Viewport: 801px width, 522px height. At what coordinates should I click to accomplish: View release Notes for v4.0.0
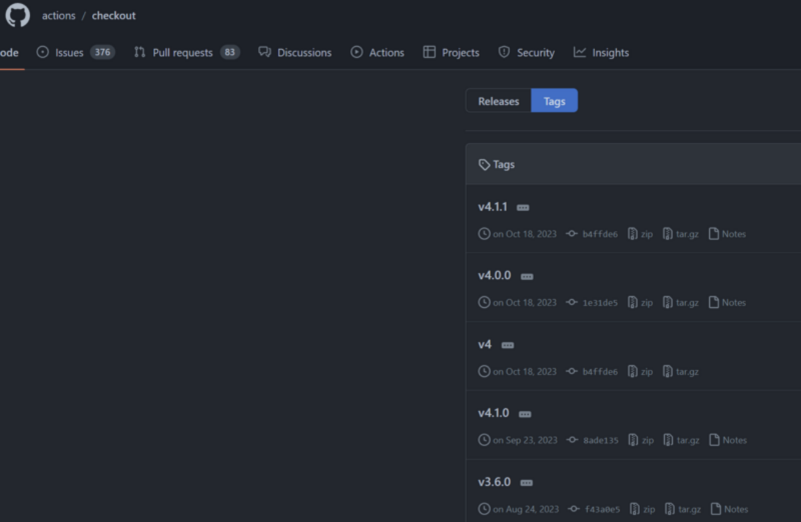[727, 302]
